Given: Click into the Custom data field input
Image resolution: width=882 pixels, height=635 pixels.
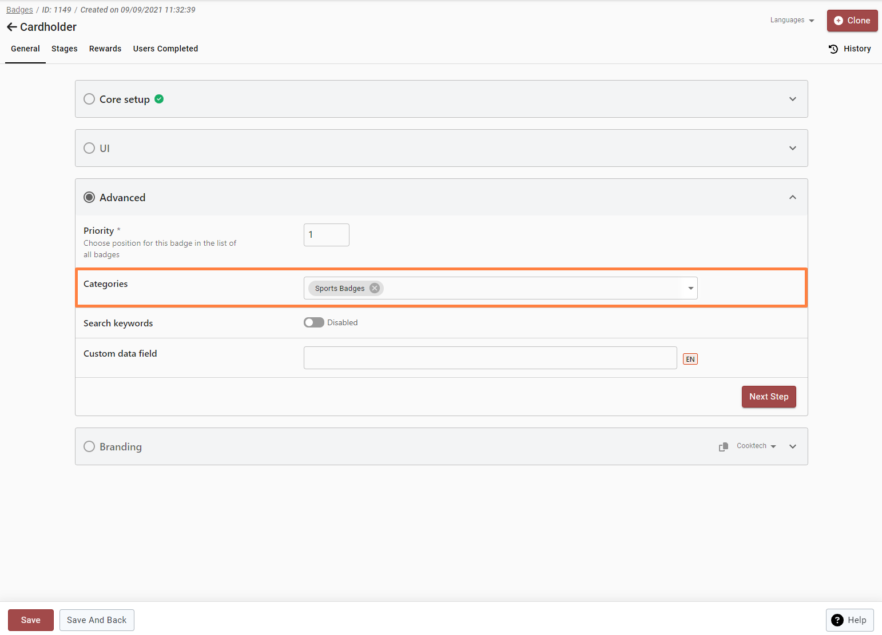Looking at the screenshot, I should pos(490,358).
